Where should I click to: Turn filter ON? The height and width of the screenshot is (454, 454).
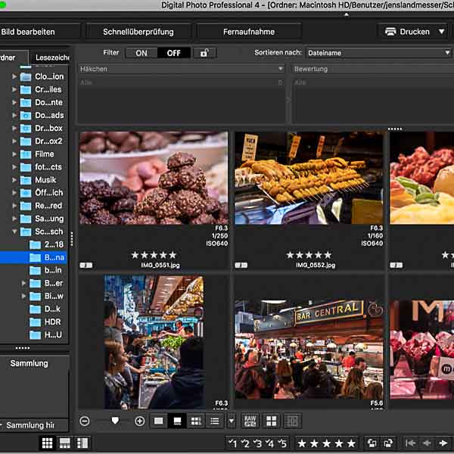pos(141,53)
